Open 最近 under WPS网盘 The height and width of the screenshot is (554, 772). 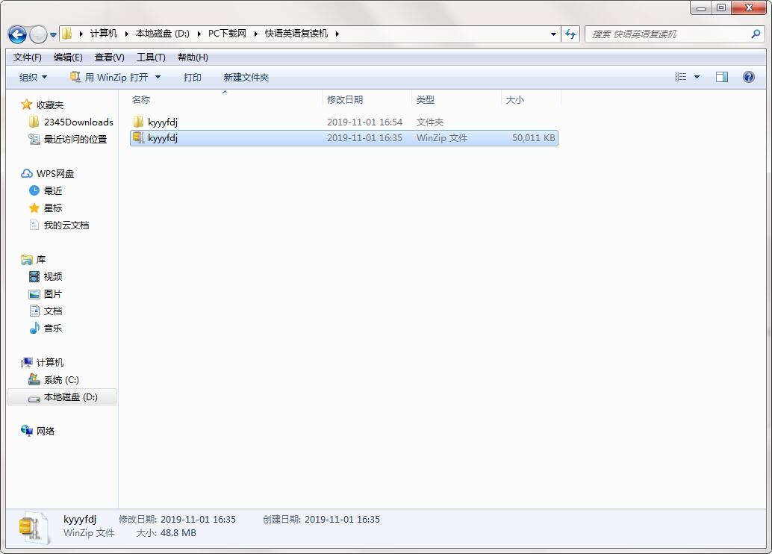[x=53, y=190]
